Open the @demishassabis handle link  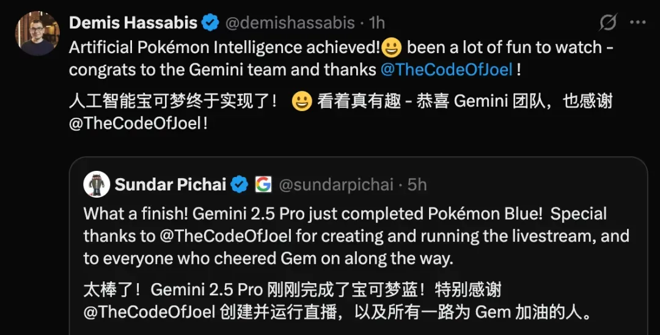tap(290, 23)
